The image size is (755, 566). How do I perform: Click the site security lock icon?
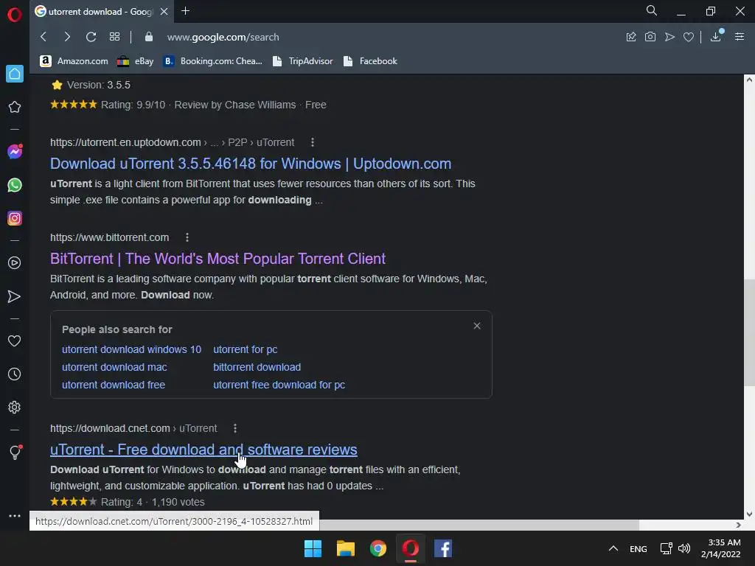pos(149,37)
